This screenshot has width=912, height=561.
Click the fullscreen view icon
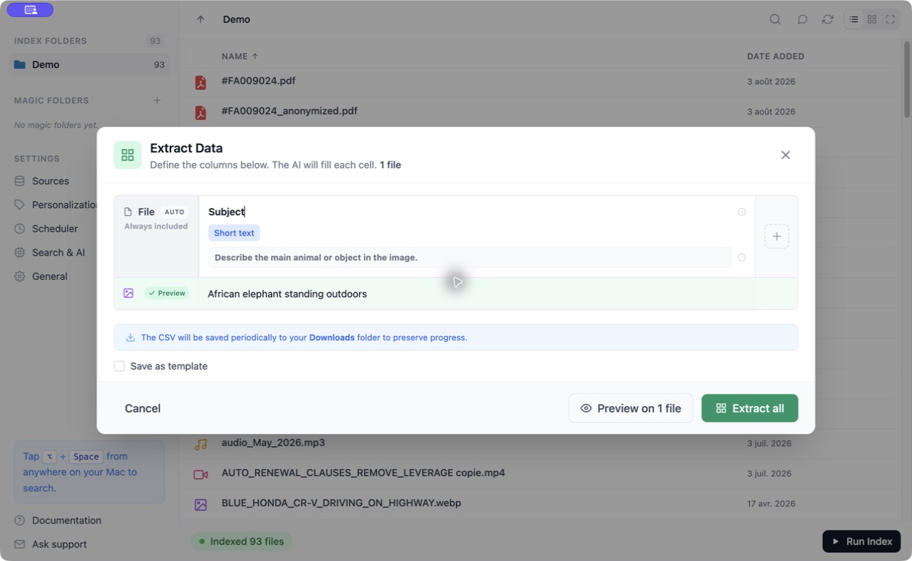(890, 20)
